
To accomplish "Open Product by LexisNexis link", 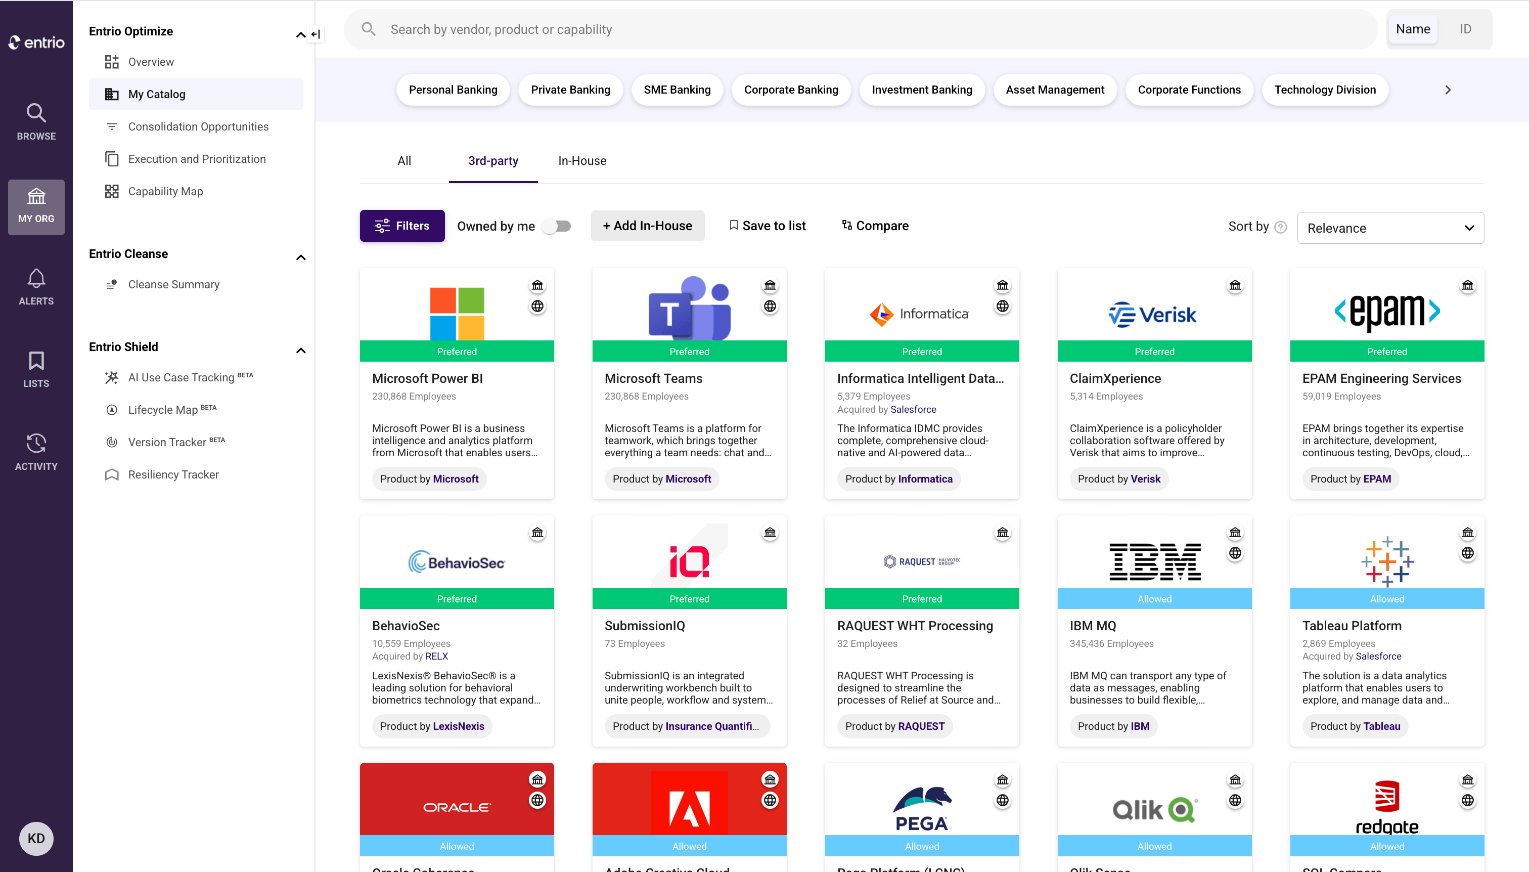I will click(432, 726).
